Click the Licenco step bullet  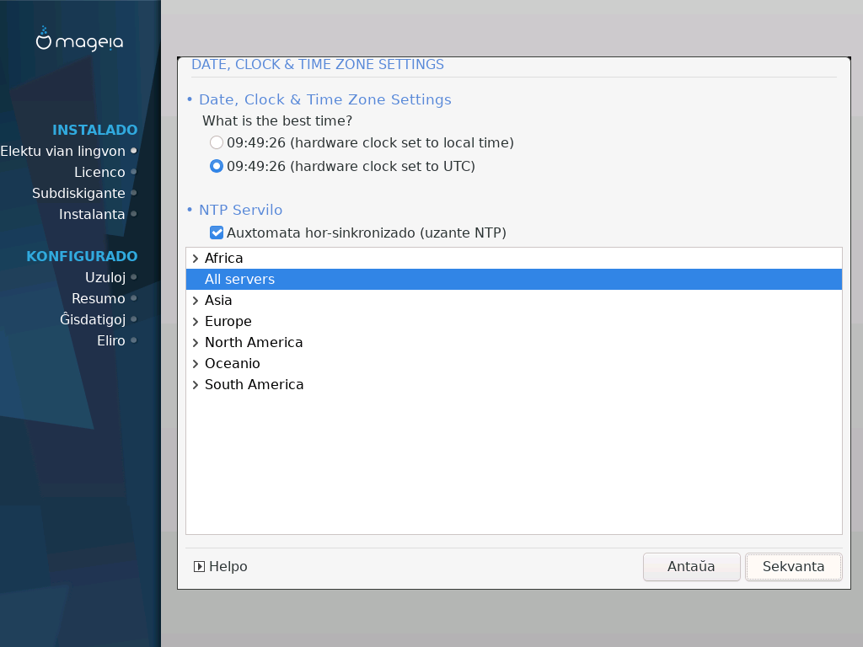[134, 172]
